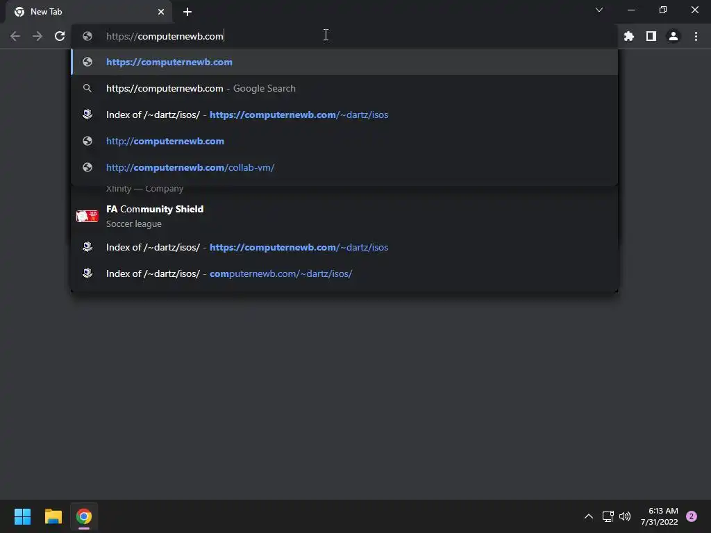
Task: Click the address bar URL field
Action: click(x=344, y=36)
